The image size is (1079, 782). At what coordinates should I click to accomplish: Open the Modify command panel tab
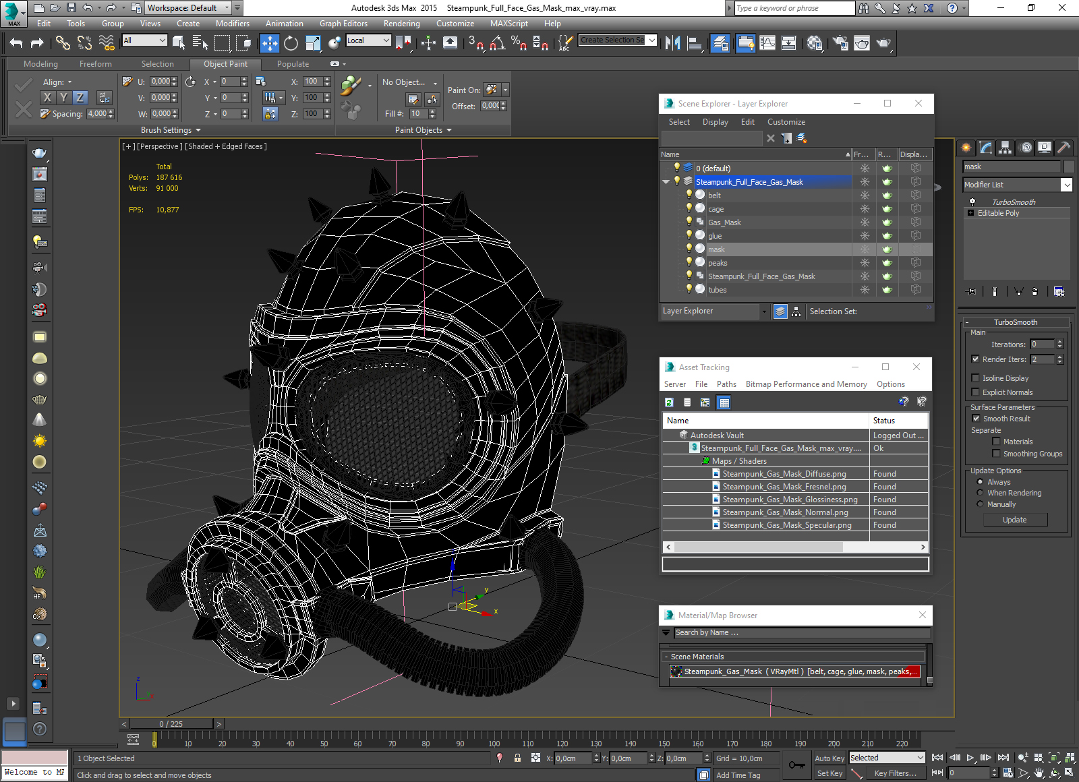point(986,147)
